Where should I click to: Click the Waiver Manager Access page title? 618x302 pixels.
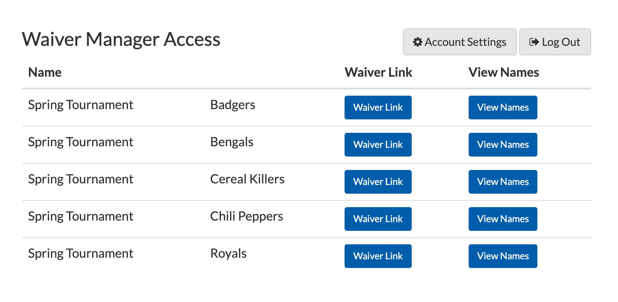coord(121,39)
